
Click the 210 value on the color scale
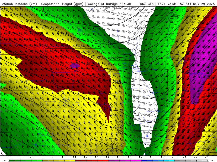pyautogui.click(x=186, y=157)
